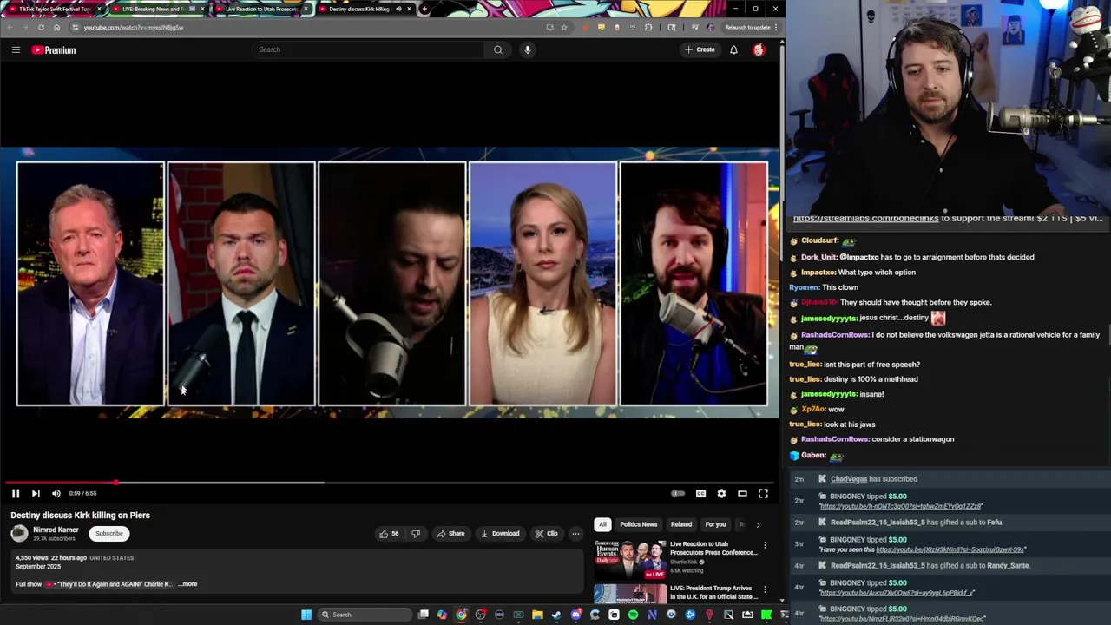Start voice search with microphone
The image size is (1111, 625).
point(527,49)
